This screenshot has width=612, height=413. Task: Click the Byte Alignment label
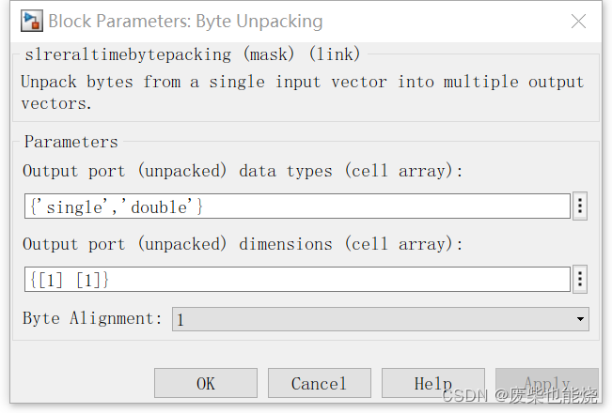[x=92, y=318]
